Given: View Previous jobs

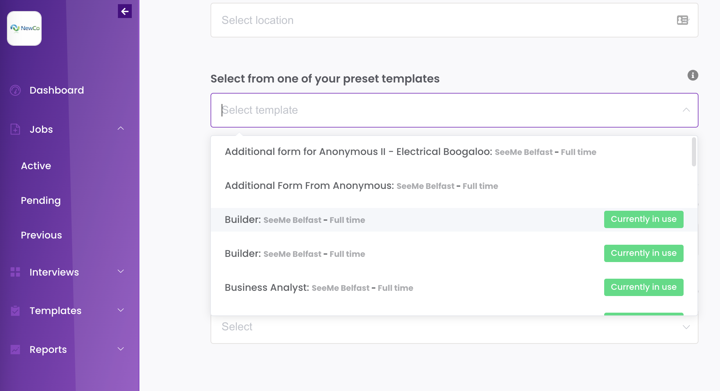Looking at the screenshot, I should [41, 235].
